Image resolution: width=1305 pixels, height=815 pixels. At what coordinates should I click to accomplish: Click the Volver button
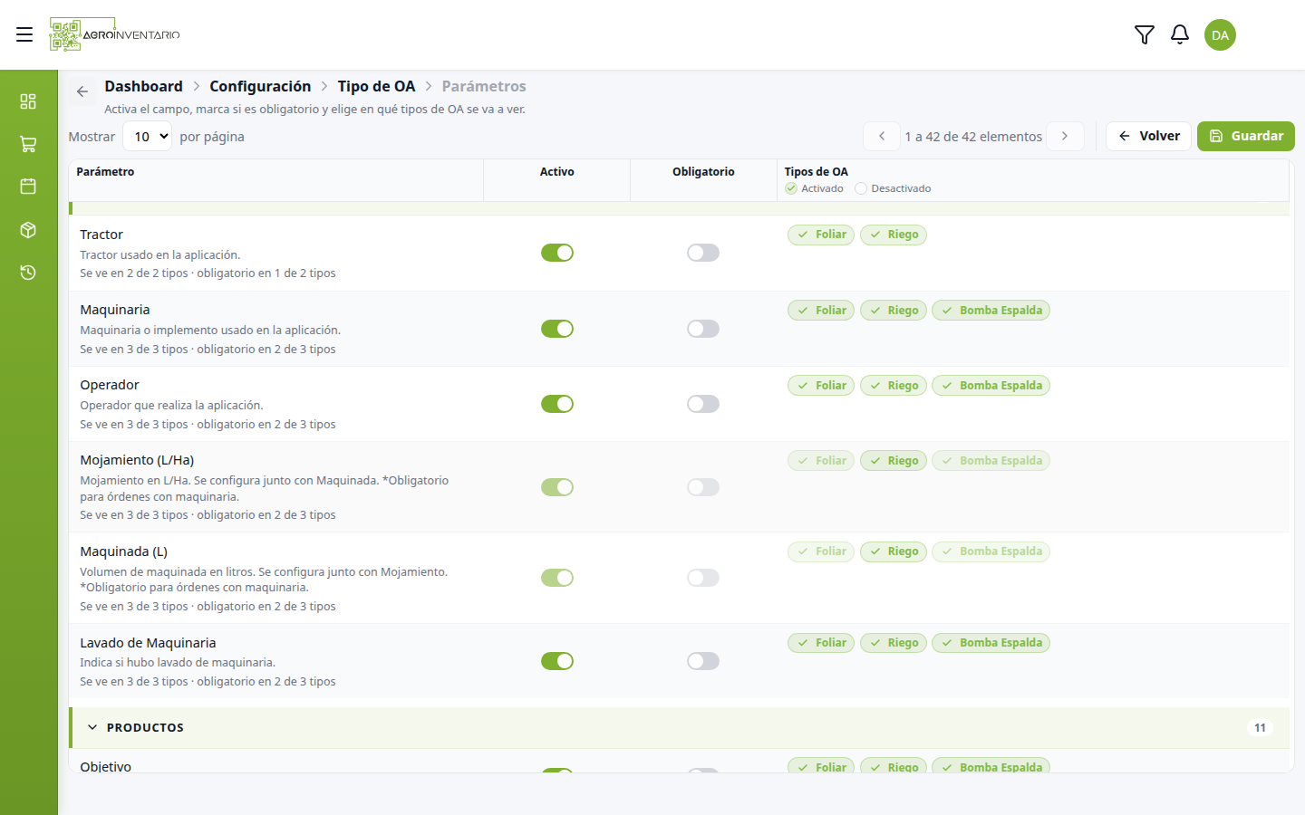(x=1148, y=136)
